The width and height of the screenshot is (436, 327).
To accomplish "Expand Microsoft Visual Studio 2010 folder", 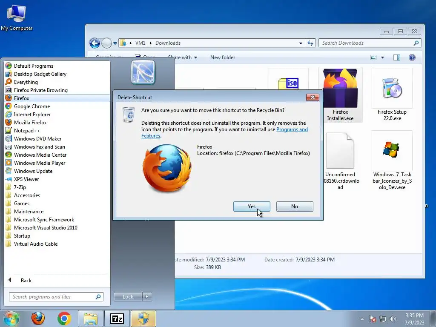I will (x=57, y=227).
